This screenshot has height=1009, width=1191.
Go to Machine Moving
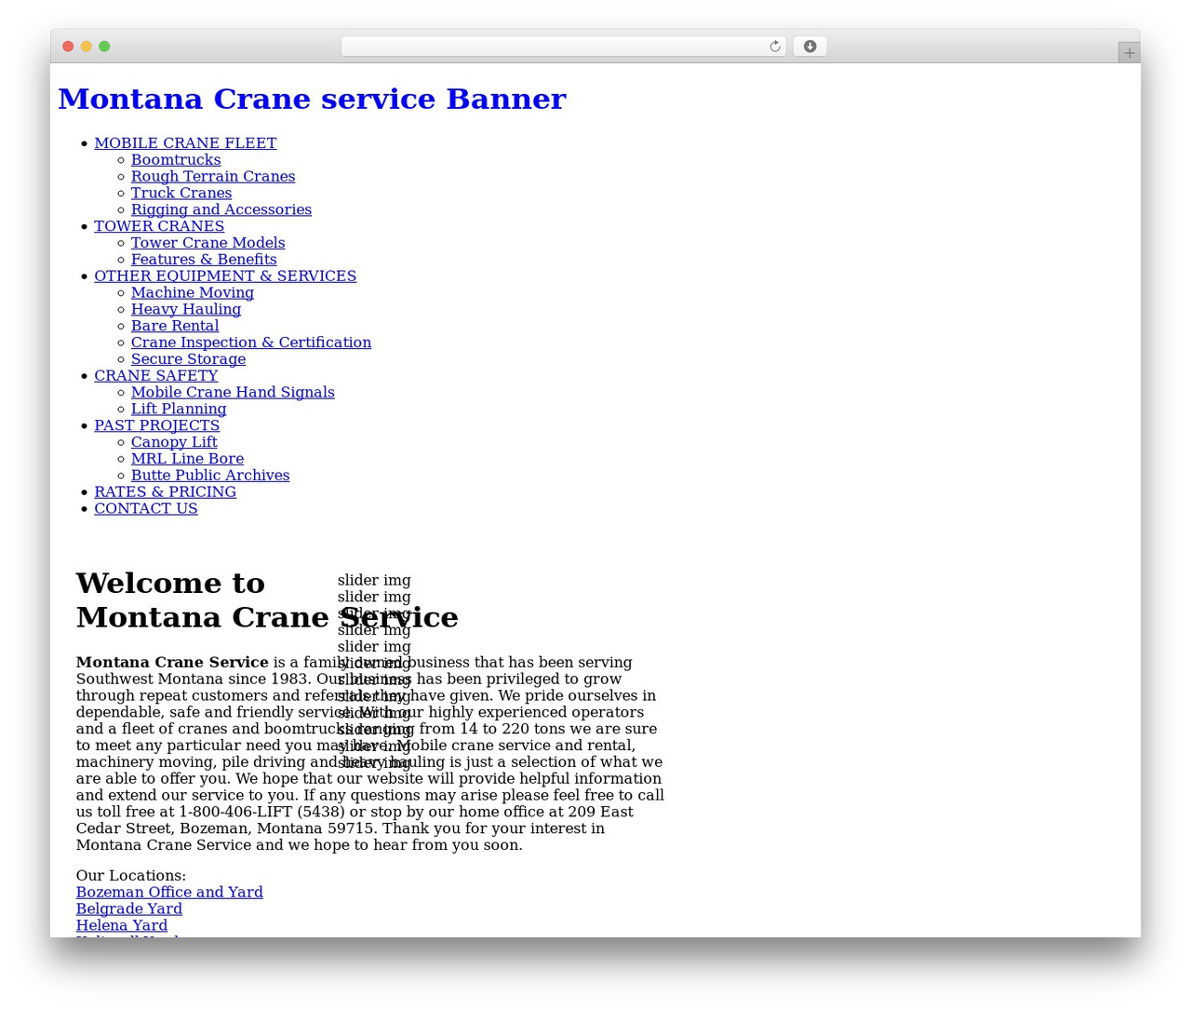pyautogui.click(x=193, y=293)
